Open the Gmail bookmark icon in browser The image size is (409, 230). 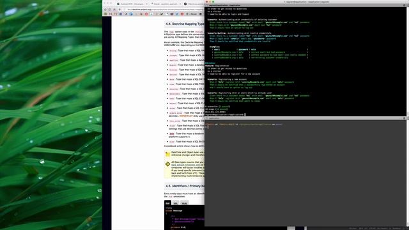[111, 14]
